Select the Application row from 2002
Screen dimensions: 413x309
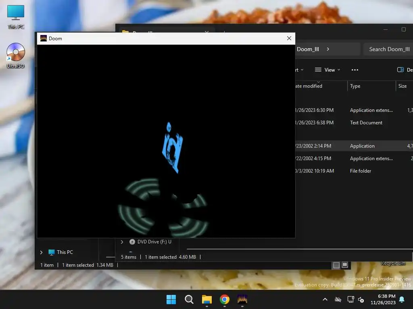(x=354, y=146)
